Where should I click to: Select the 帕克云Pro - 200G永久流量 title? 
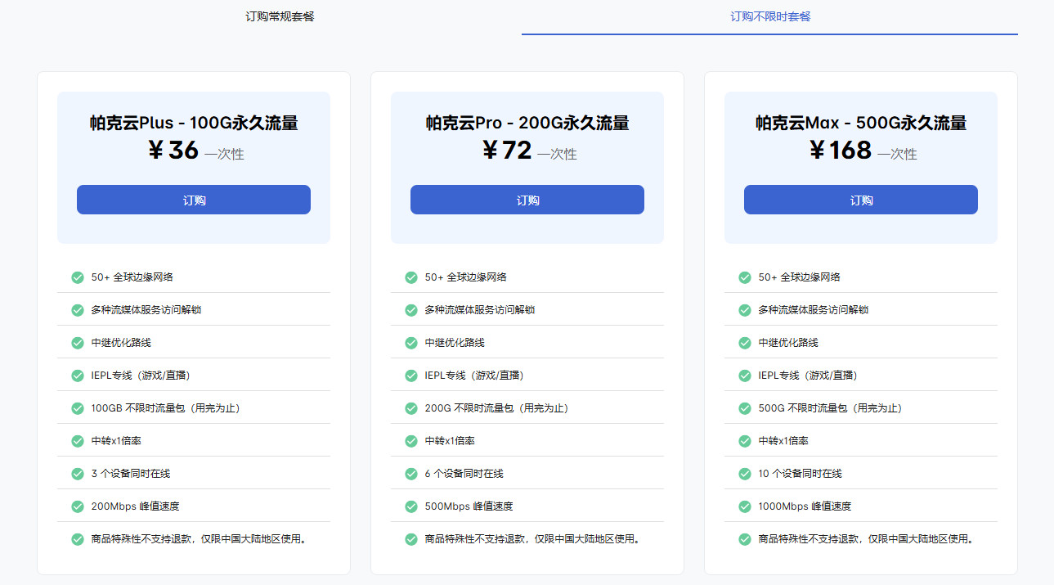tap(527, 123)
